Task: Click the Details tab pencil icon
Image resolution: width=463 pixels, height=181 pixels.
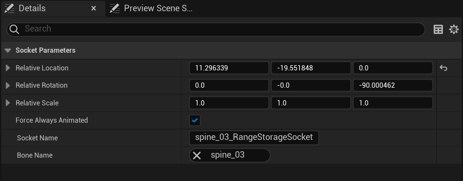Action: click(x=9, y=8)
